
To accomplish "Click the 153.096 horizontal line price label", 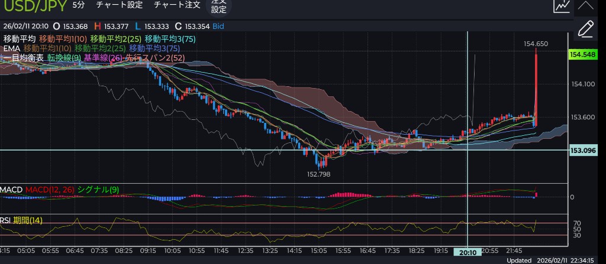I will 582,150.
